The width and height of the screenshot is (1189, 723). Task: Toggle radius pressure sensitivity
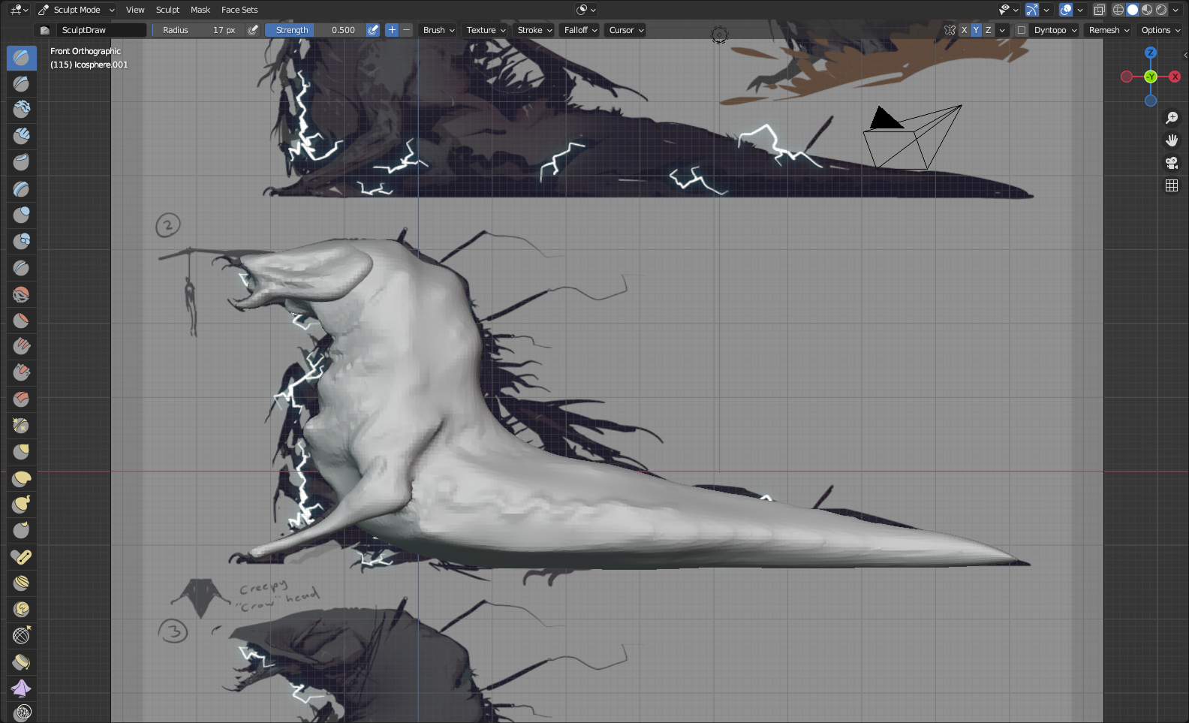(253, 30)
